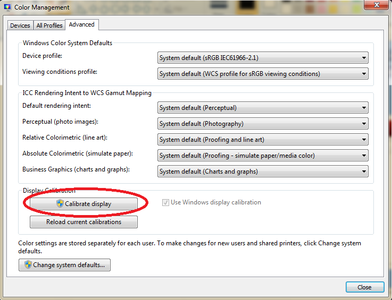The height and width of the screenshot is (300, 392).
Task: Expand the Perceptual (photo images) dropdown
Action: [x=263, y=124]
